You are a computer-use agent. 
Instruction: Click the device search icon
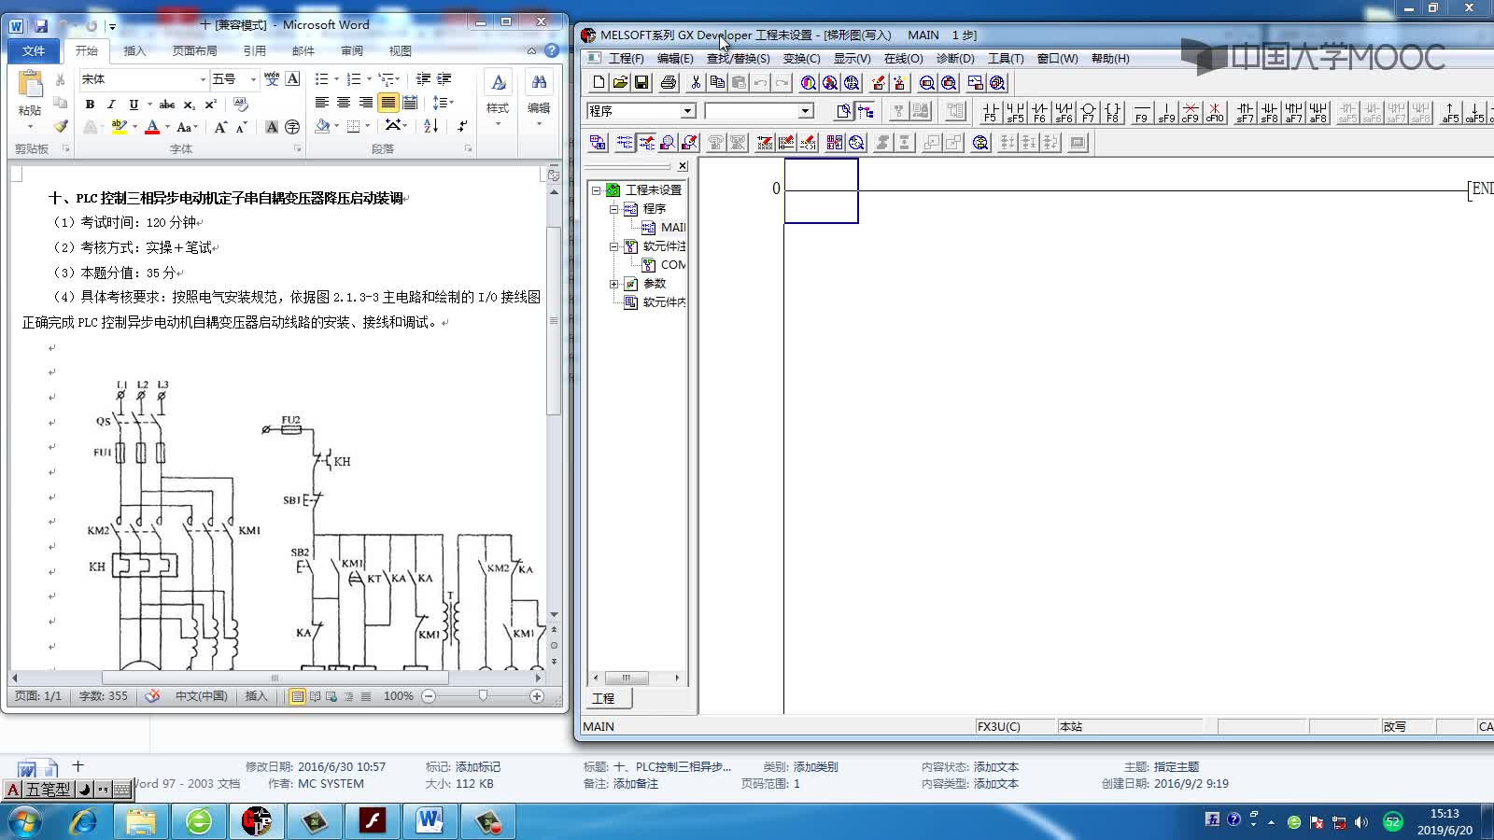pyautogui.click(x=808, y=82)
